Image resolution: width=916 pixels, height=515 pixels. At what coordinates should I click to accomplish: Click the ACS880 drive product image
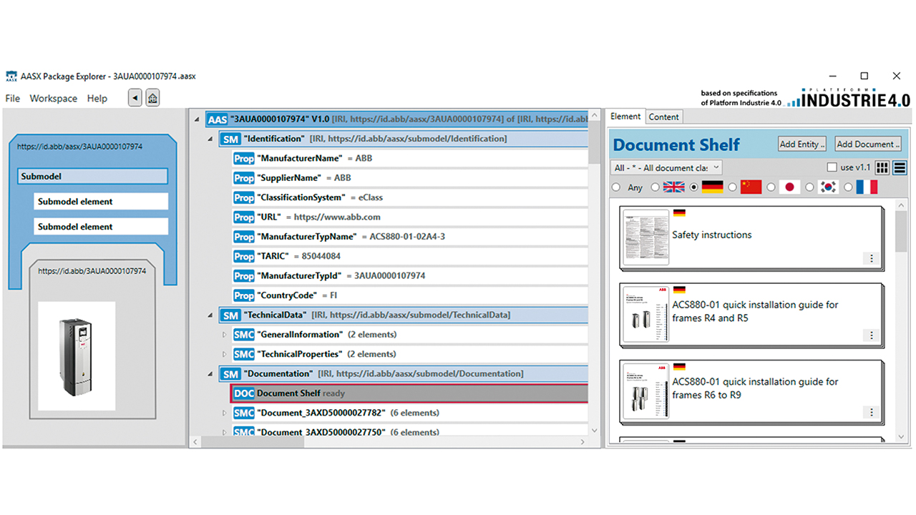click(77, 356)
